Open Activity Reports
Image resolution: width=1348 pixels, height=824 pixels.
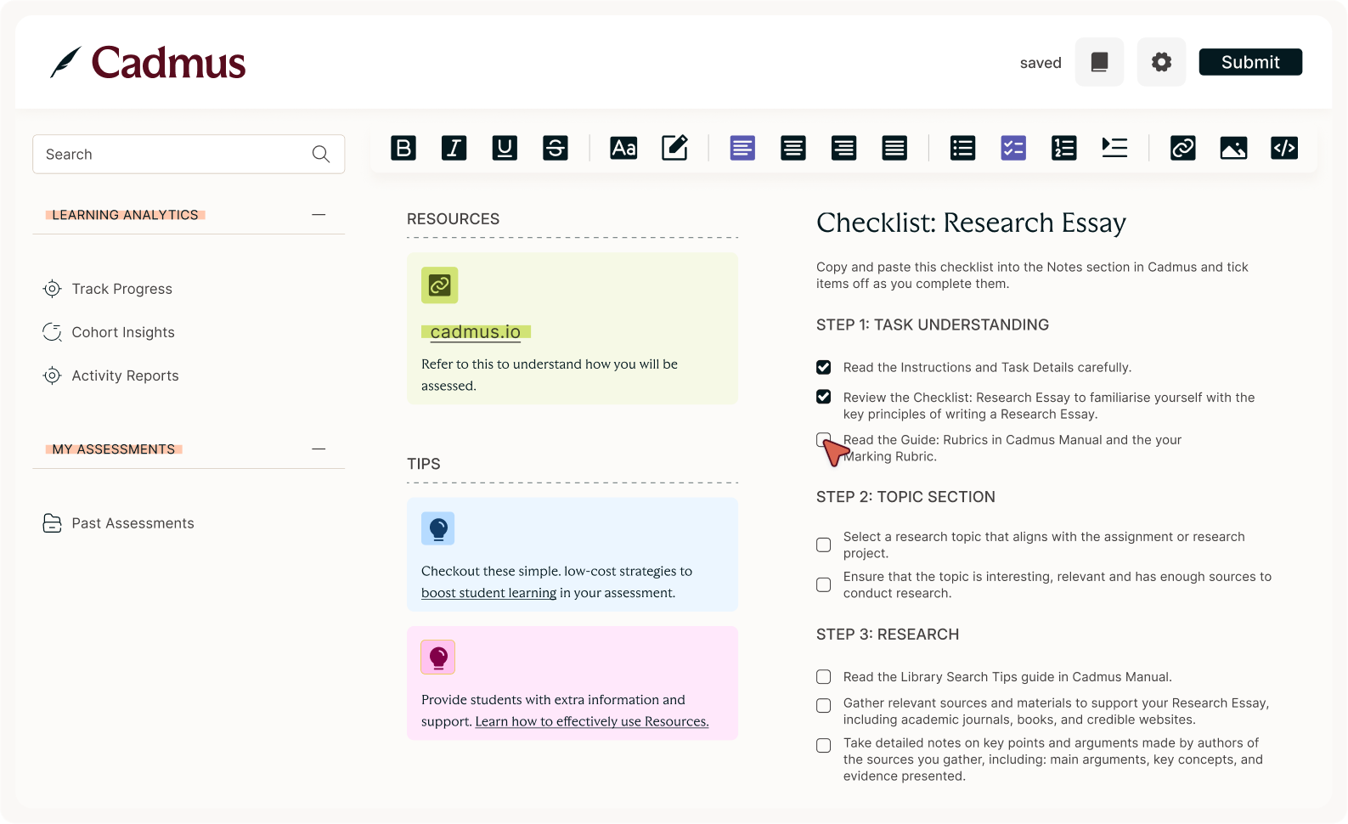(111, 375)
